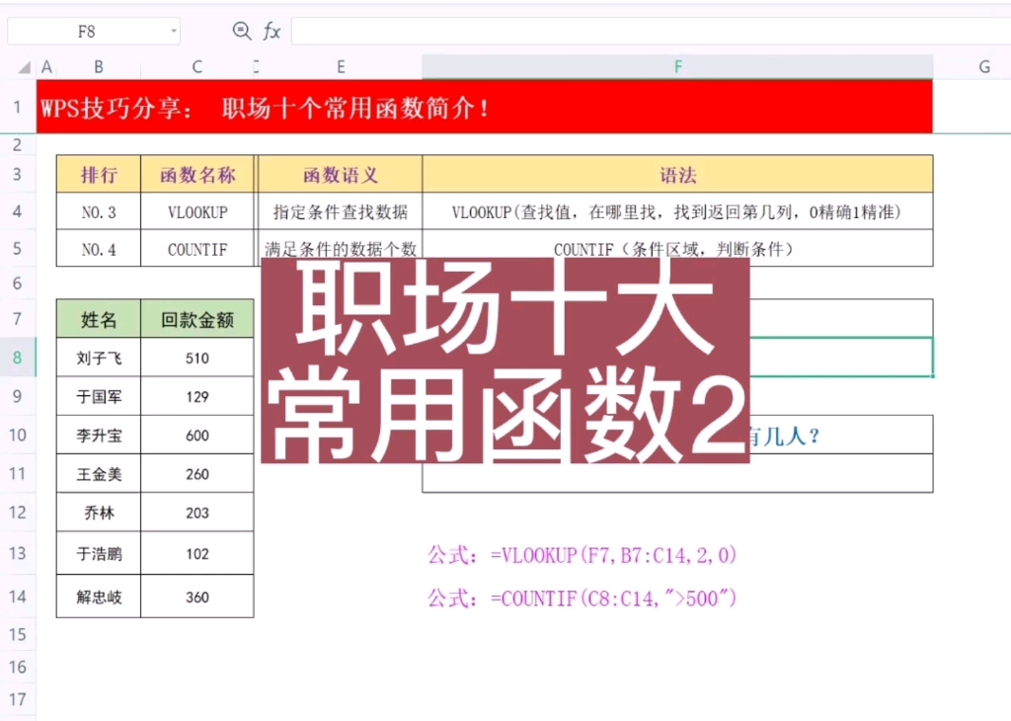
Task: Click the VLOOKUP cell in 函数名称 column
Action: 195,211
